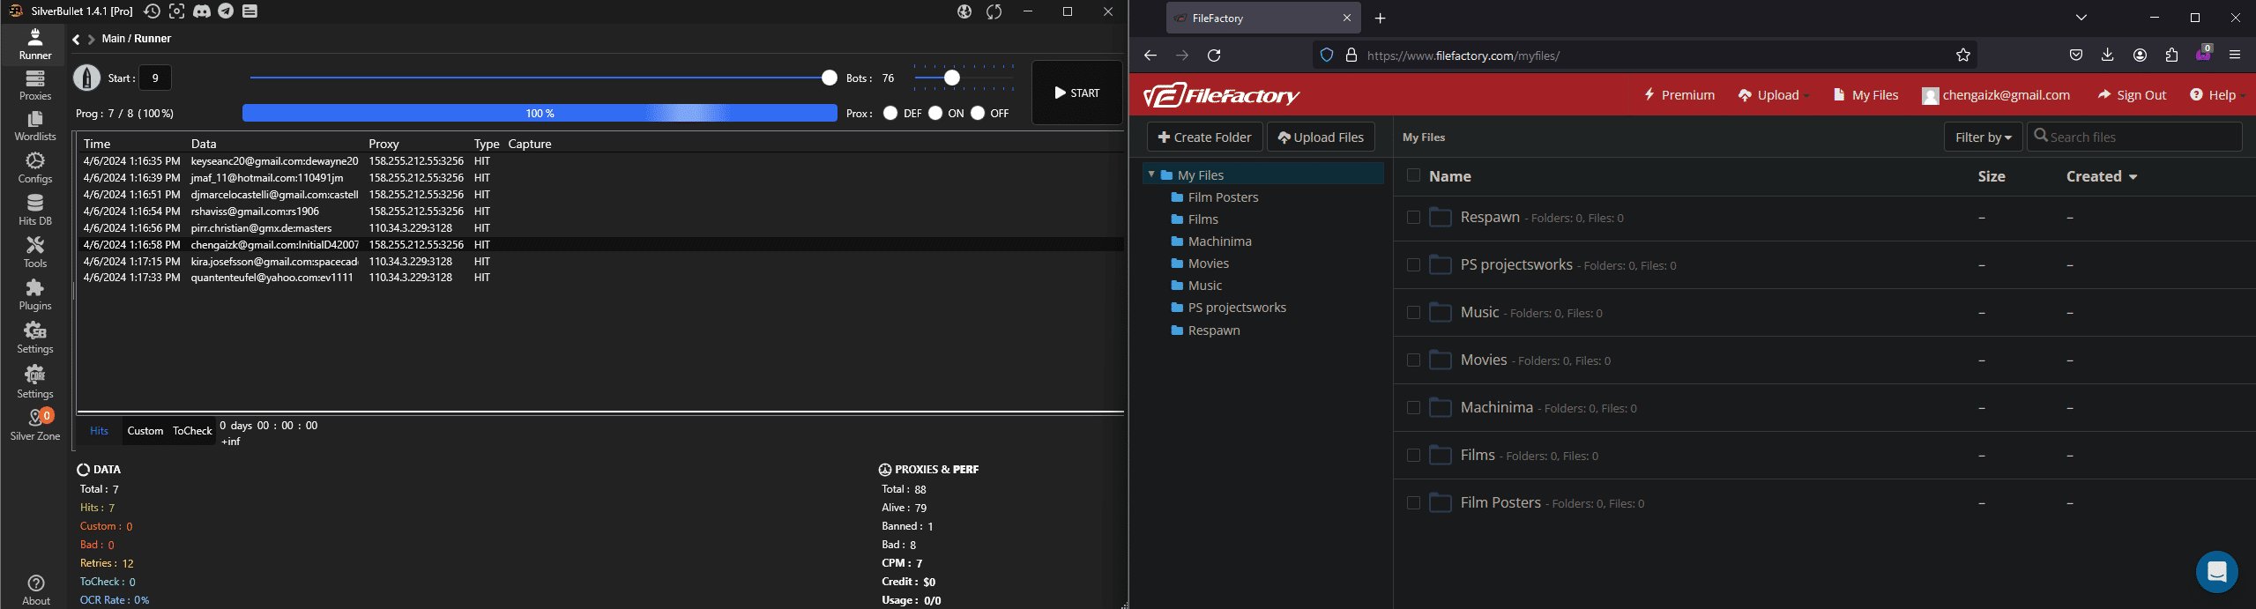
Task: Click the START button in SilverBullet
Action: (x=1077, y=93)
